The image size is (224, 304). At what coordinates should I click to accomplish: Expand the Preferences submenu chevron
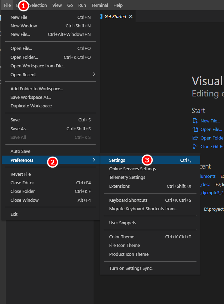point(94,160)
